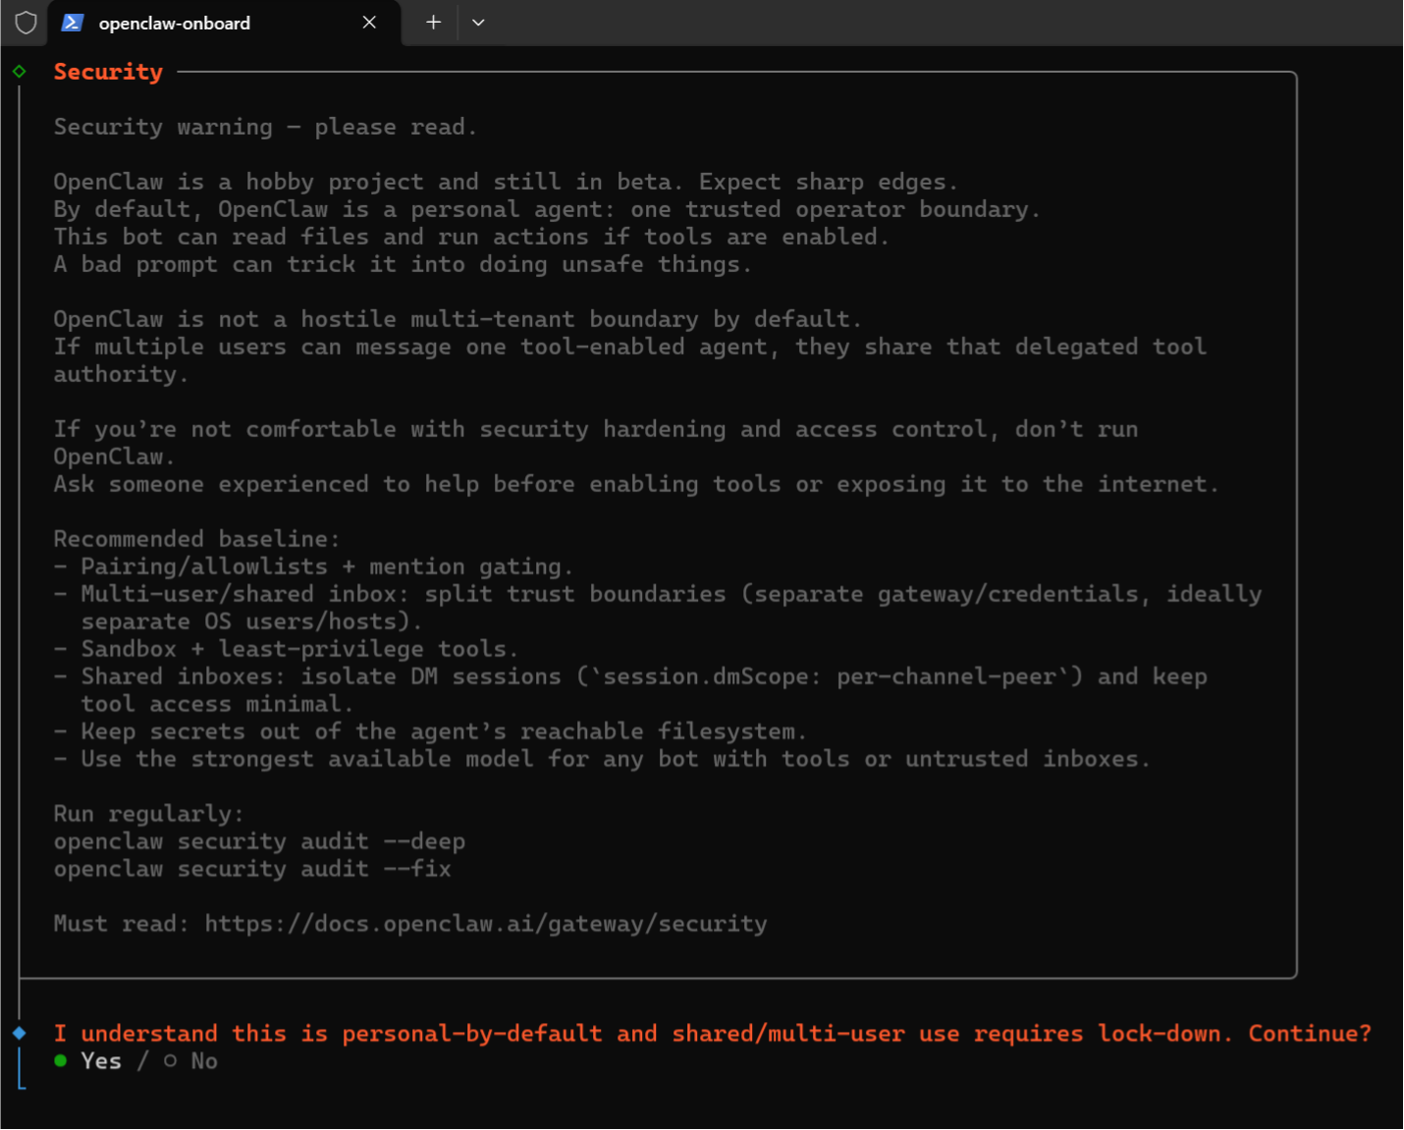The width and height of the screenshot is (1404, 1130).
Task: Click 'Use the strongest available model' line
Action: click(602, 759)
